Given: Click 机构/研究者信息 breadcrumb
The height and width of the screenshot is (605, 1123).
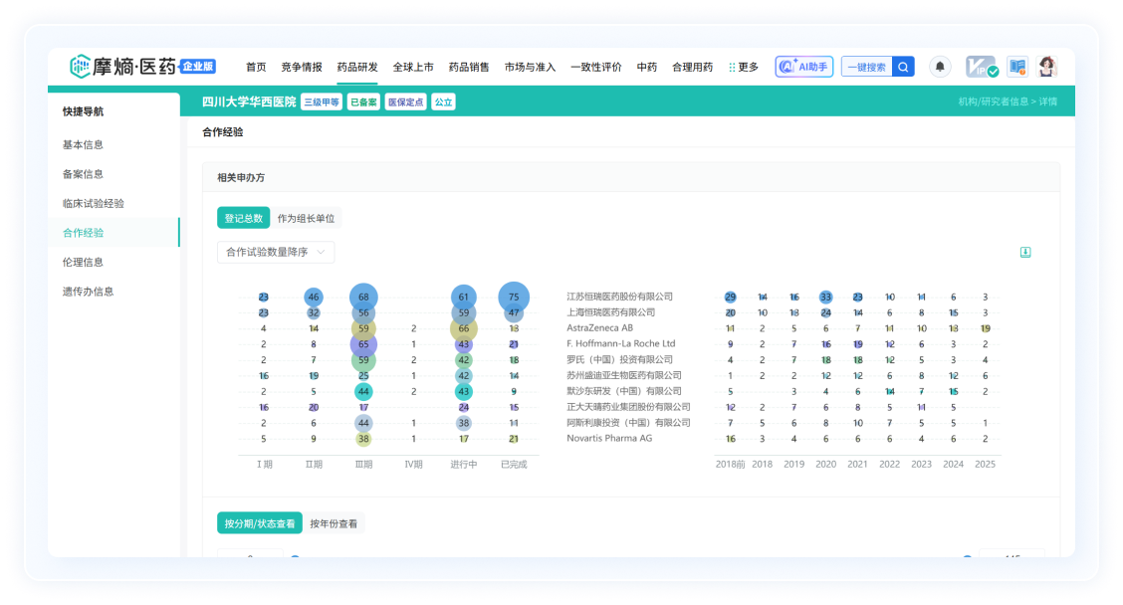Looking at the screenshot, I should pyautogui.click(x=994, y=101).
